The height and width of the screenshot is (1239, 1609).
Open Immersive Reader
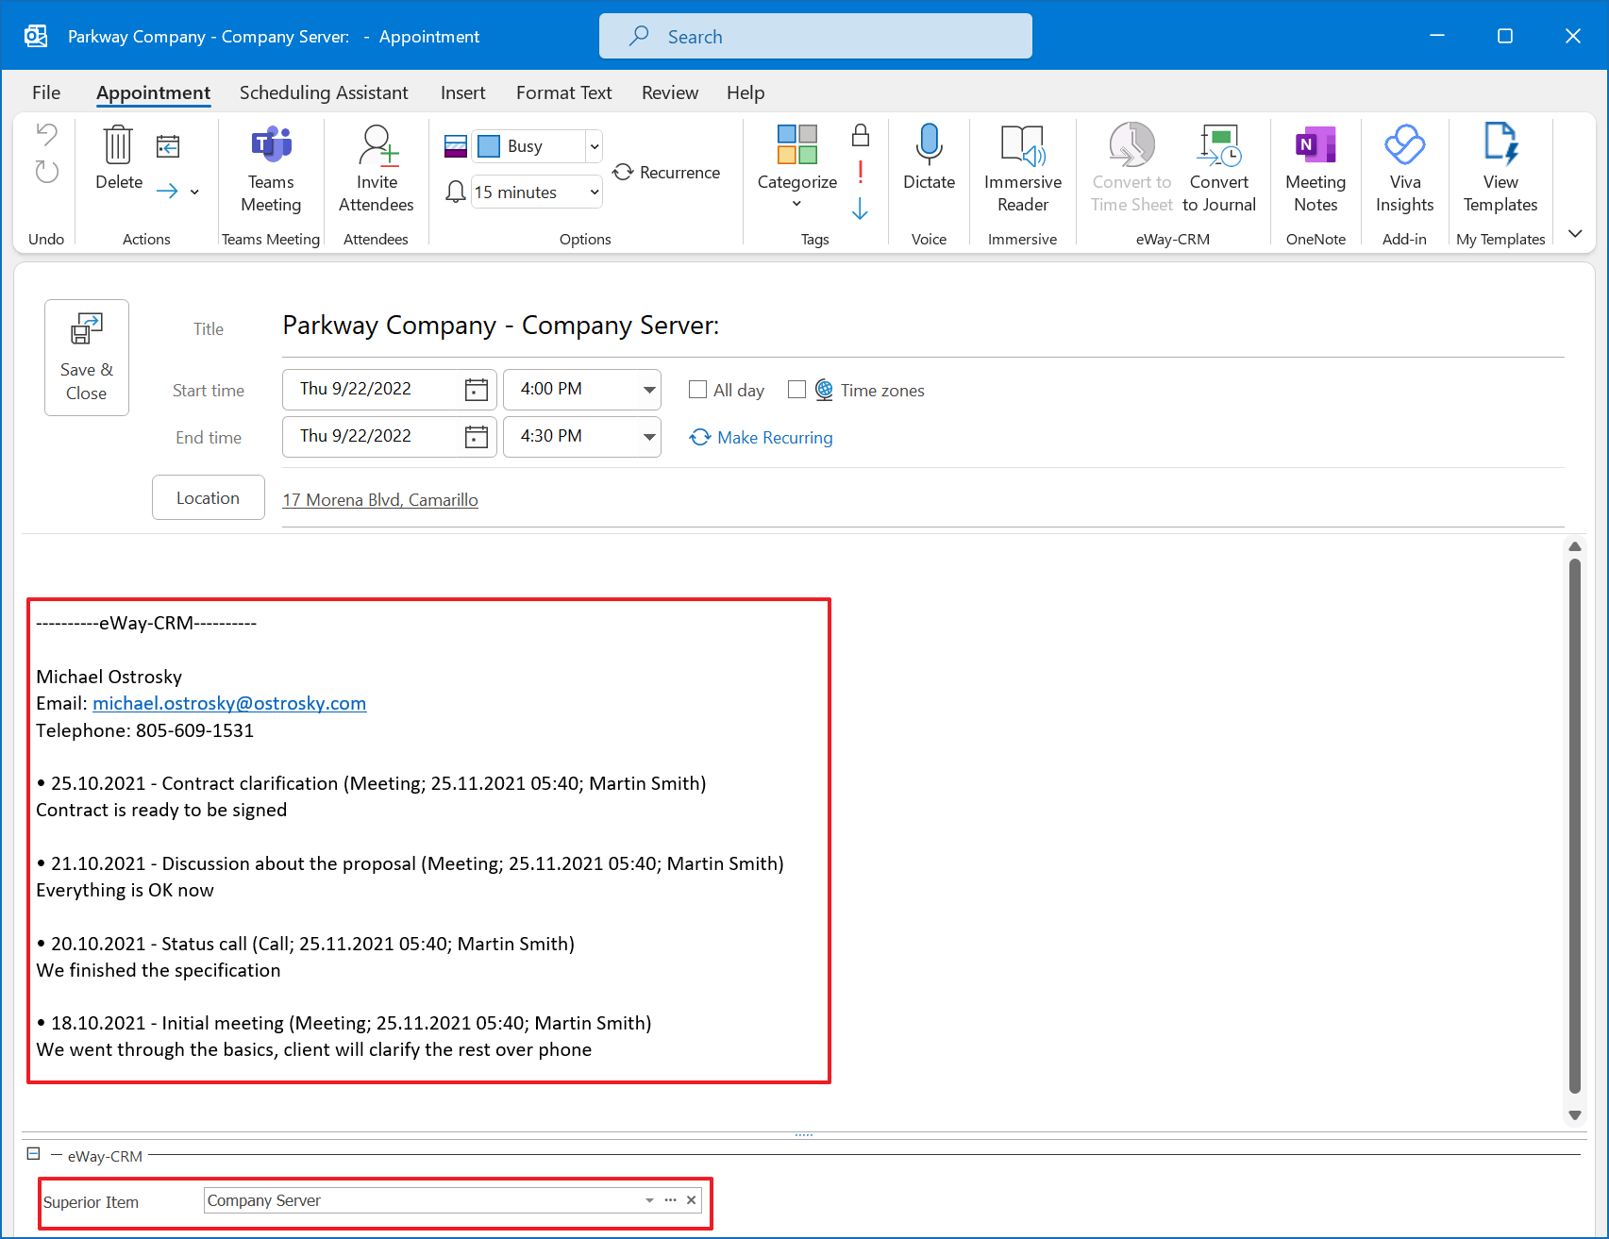point(1023,169)
